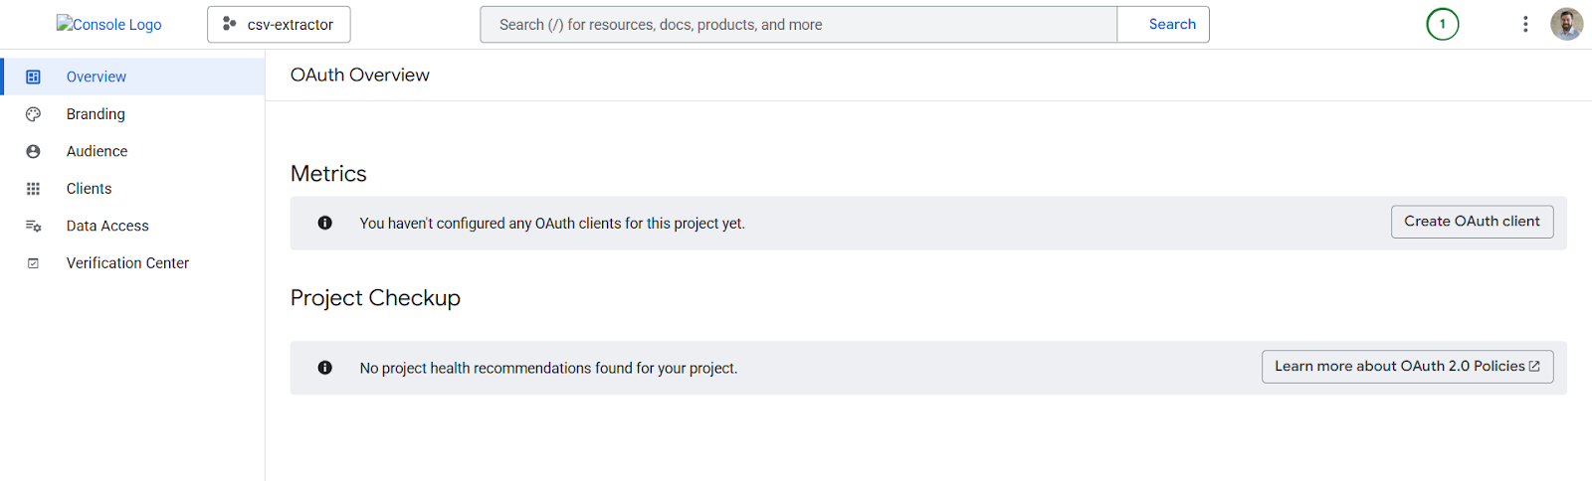This screenshot has height=481, width=1592.
Task: Focus the resources search input field
Action: pos(798,24)
